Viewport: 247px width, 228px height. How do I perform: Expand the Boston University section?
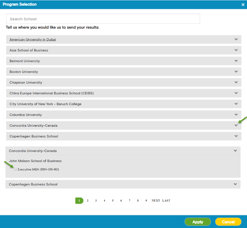coord(236,72)
